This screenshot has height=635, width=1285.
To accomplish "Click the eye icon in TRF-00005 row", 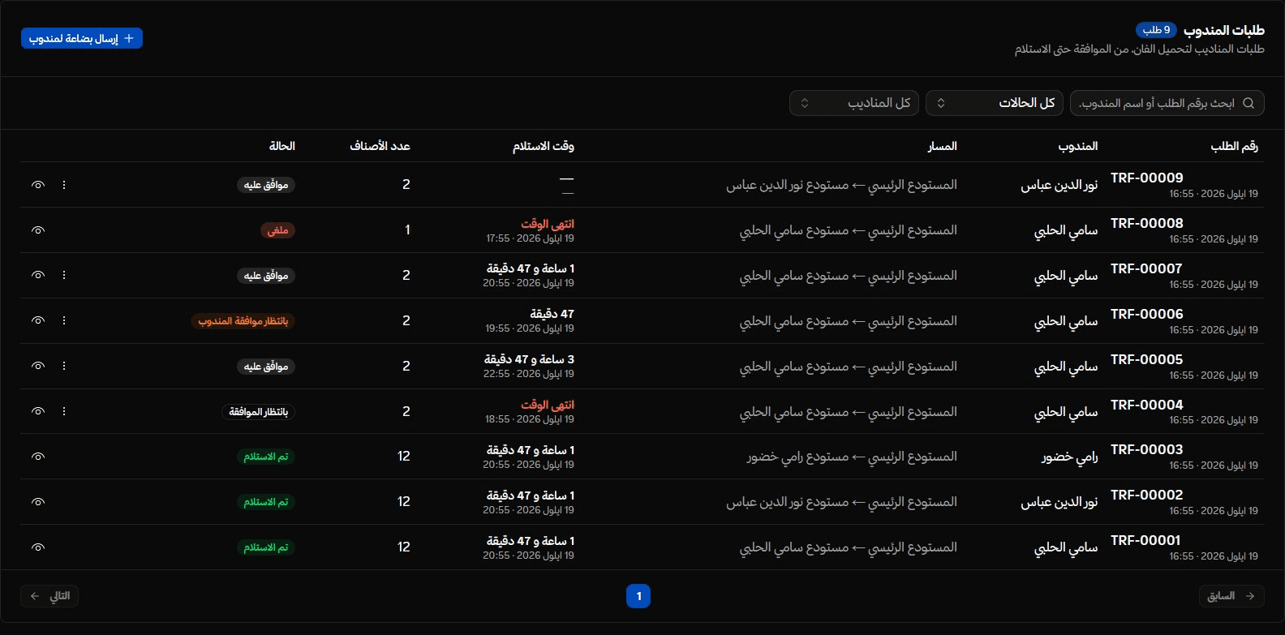I will pyautogui.click(x=37, y=366).
